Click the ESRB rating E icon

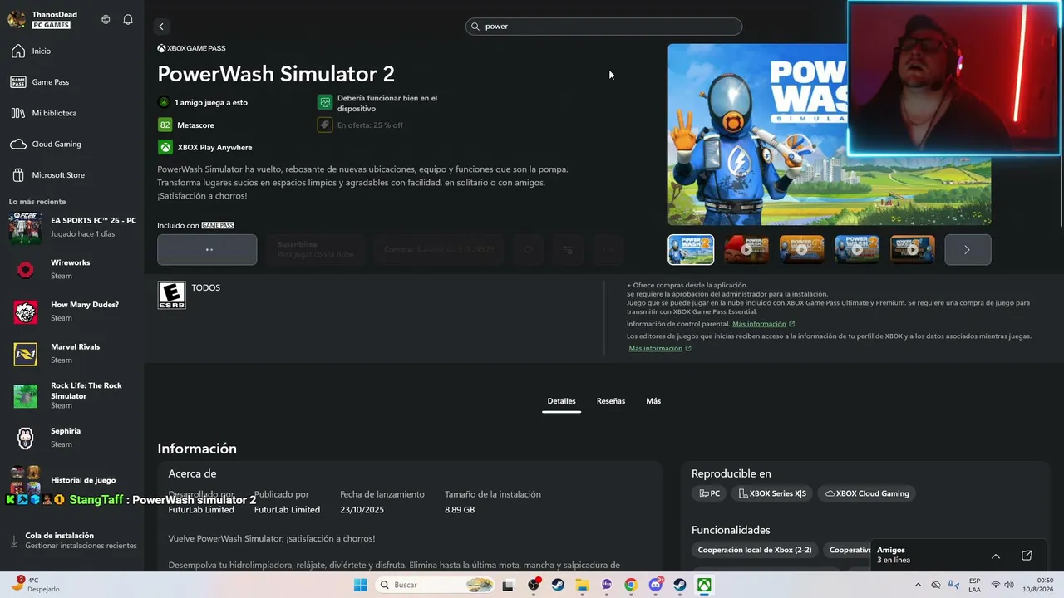[172, 295]
